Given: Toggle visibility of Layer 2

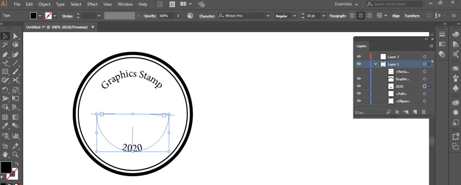Looking at the screenshot, I should (x=359, y=56).
